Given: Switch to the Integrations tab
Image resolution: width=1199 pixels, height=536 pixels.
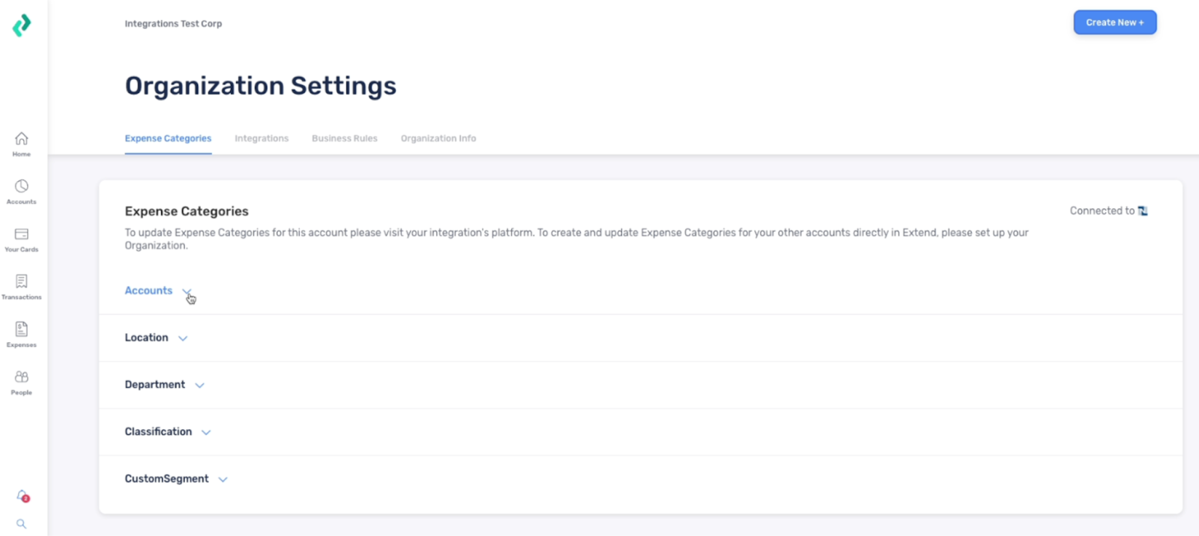Looking at the screenshot, I should coord(262,138).
